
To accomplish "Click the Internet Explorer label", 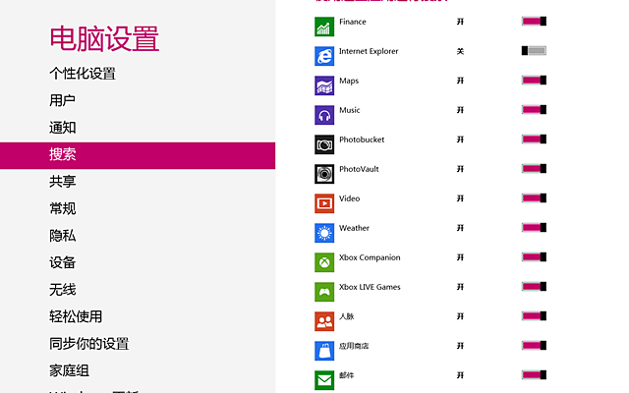I will [x=369, y=51].
